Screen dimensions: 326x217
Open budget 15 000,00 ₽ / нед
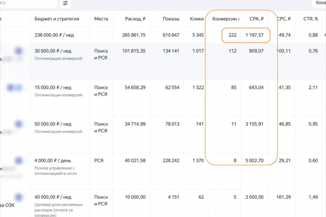click(x=53, y=88)
